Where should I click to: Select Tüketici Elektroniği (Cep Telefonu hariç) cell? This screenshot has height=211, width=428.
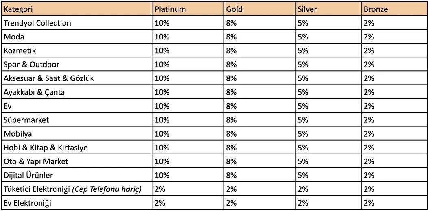pyautogui.click(x=77, y=189)
